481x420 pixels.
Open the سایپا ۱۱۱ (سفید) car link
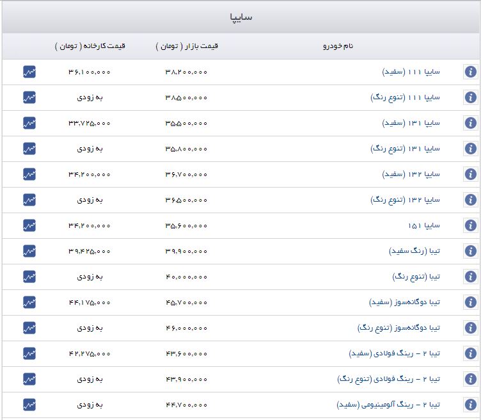[x=411, y=72]
